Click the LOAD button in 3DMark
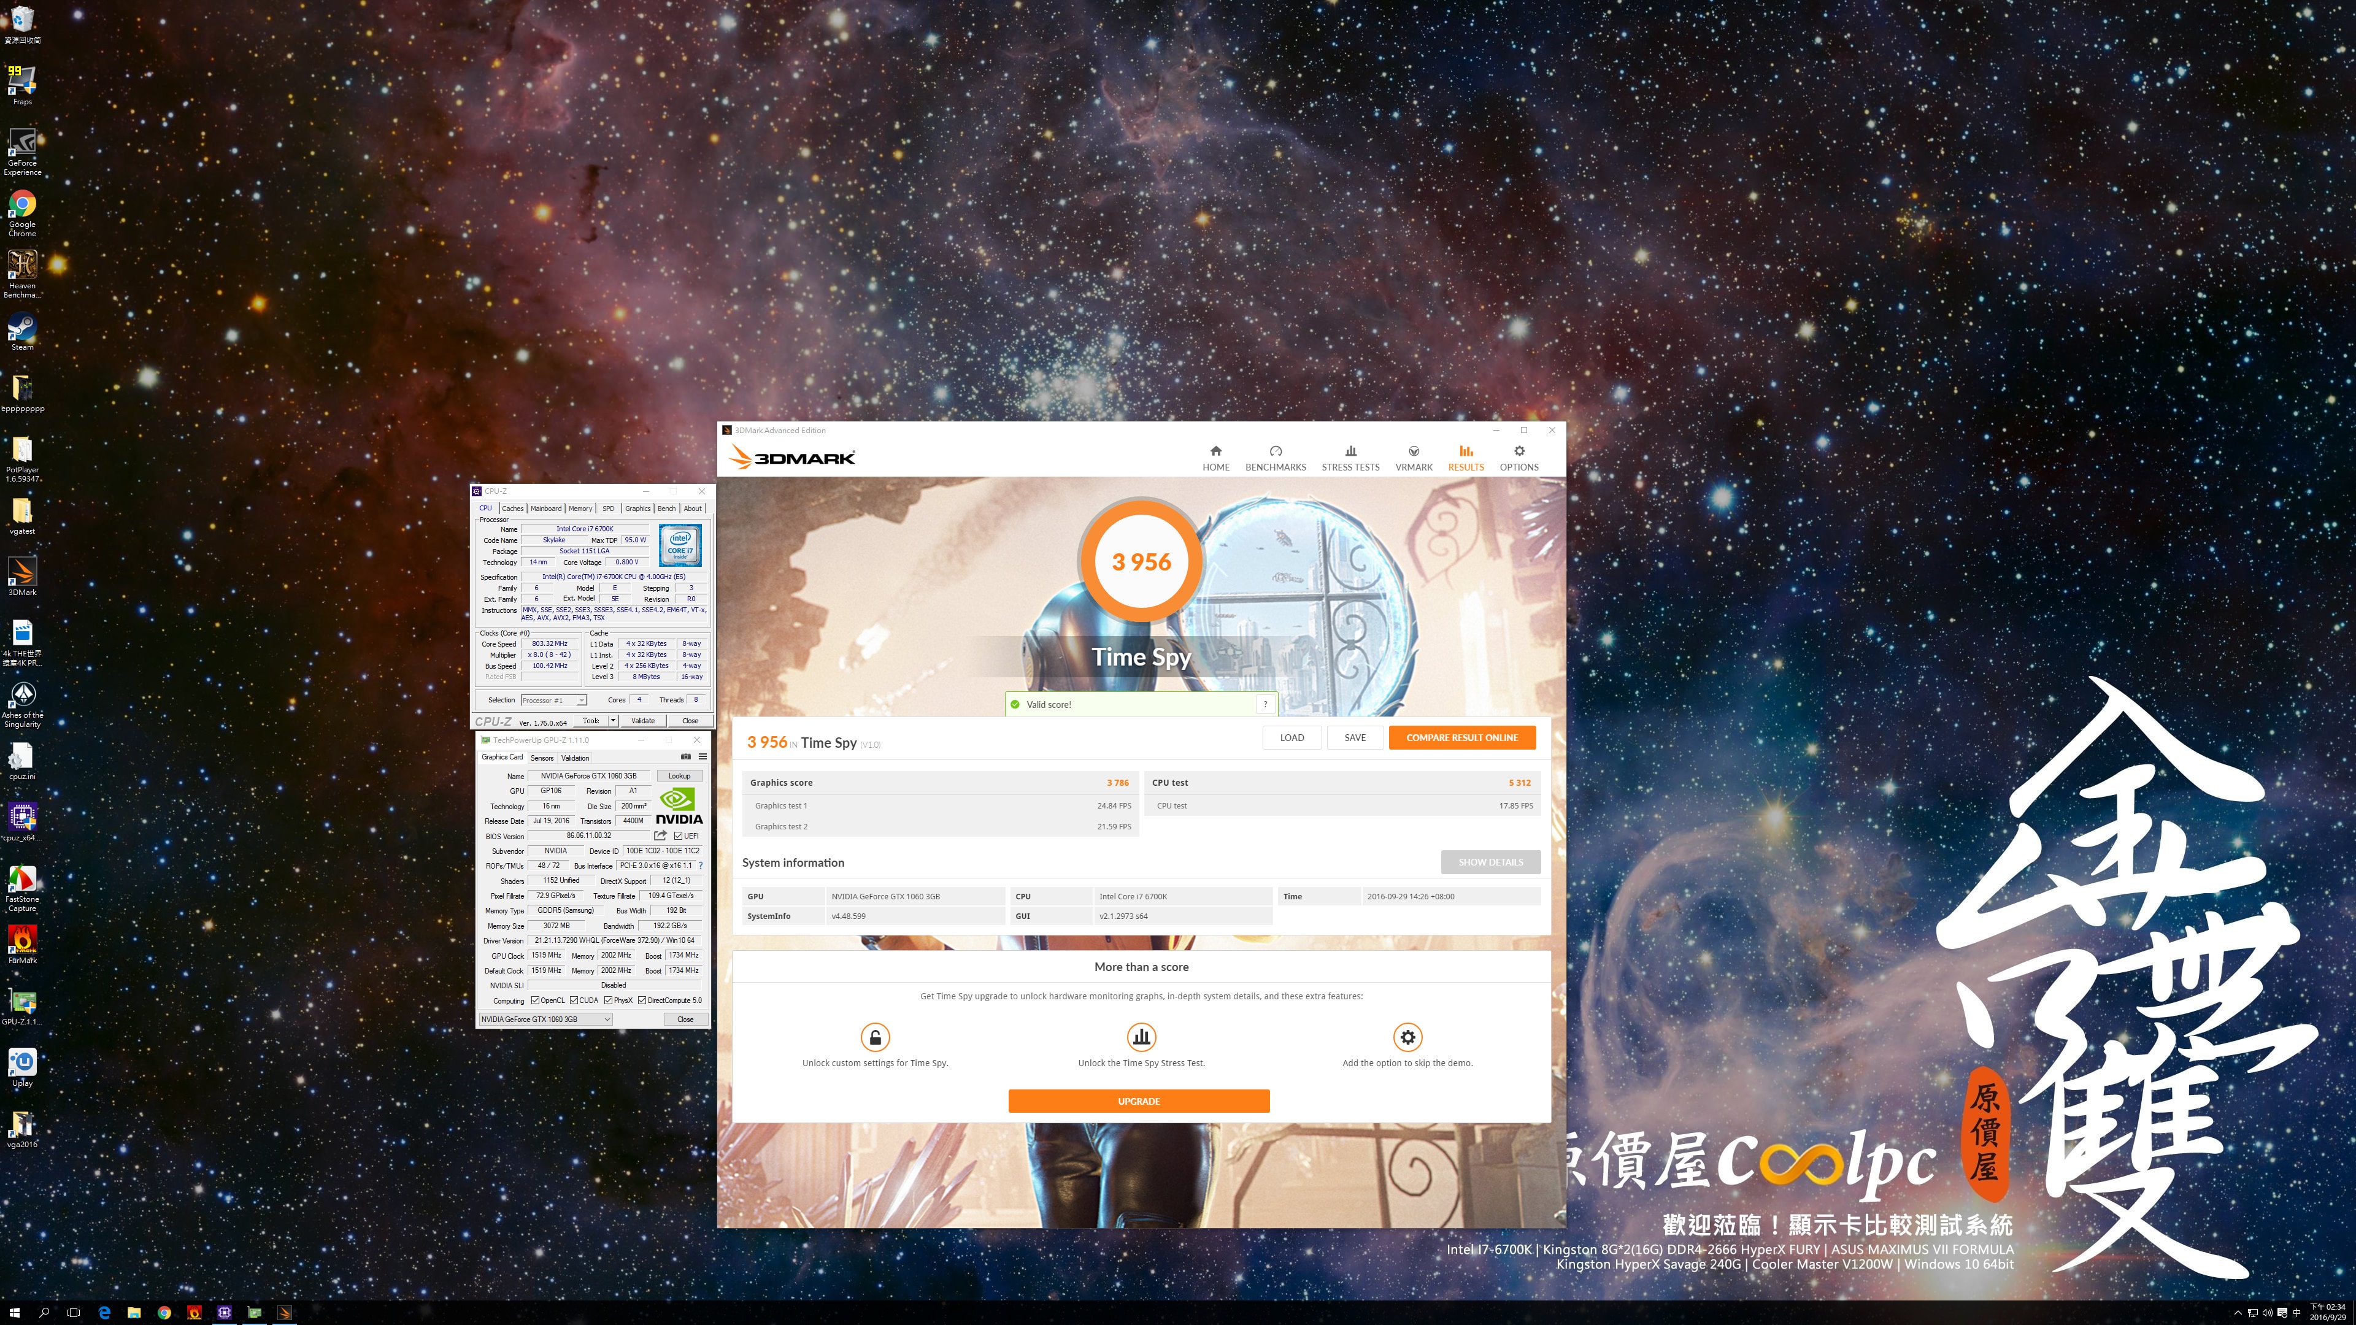Viewport: 2356px width, 1325px height. [1292, 738]
